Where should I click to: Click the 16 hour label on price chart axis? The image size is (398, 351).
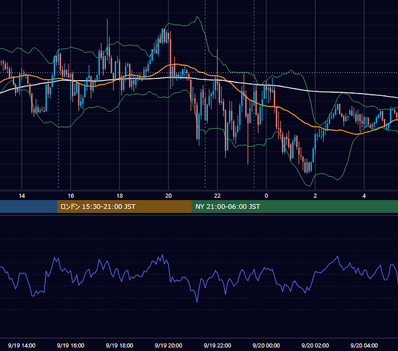[x=71, y=196]
